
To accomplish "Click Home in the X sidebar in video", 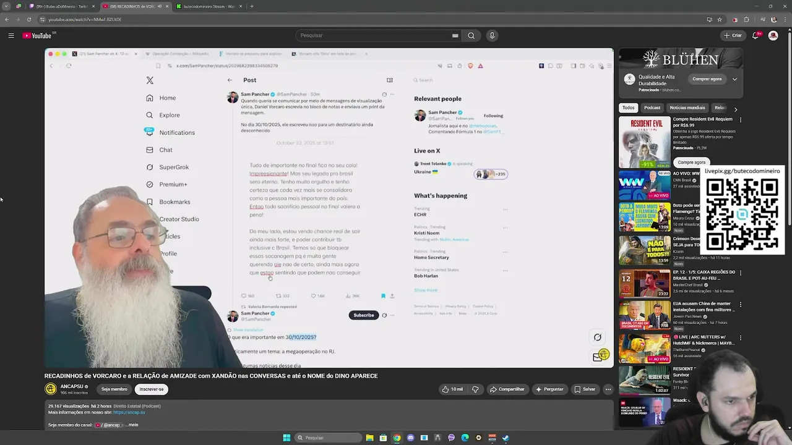I will pos(161,98).
